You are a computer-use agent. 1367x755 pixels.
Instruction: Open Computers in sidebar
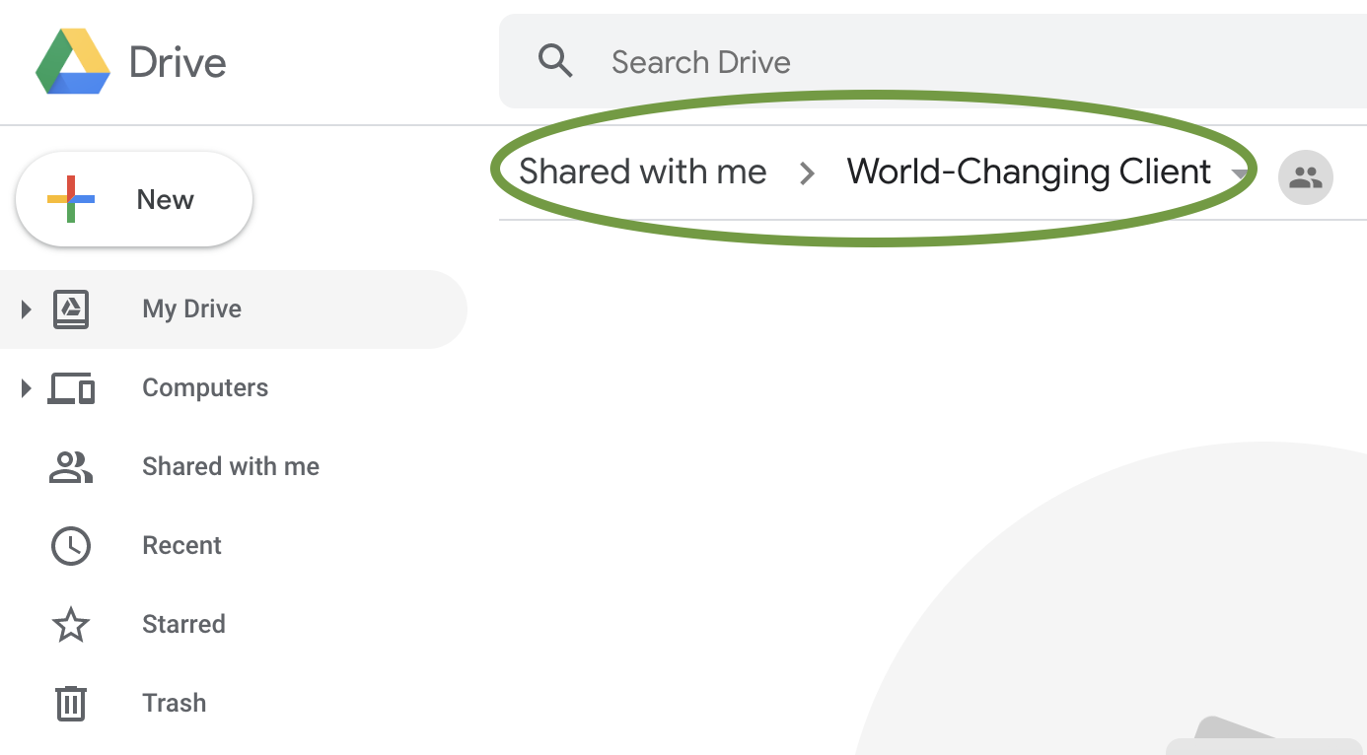tap(205, 387)
